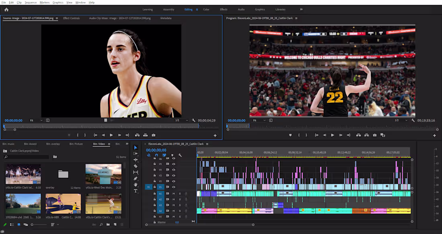This screenshot has width=442, height=234.
Task: Select the West Des Moines clip thumbnail
Action: [x=103, y=174]
